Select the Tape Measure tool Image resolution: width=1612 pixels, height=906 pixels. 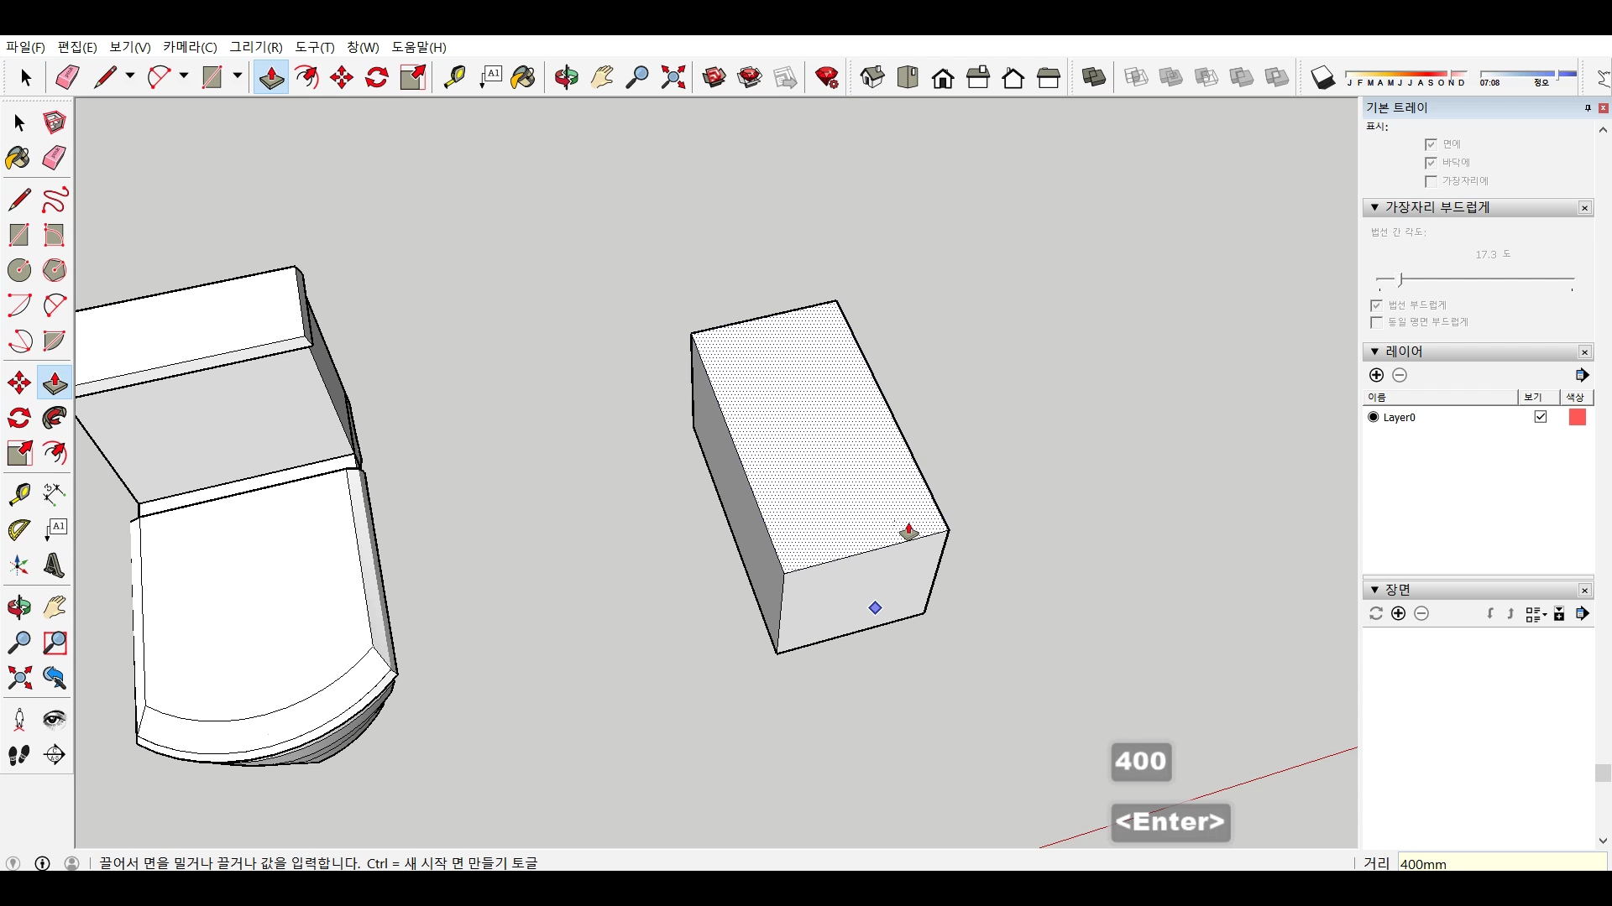pos(18,493)
